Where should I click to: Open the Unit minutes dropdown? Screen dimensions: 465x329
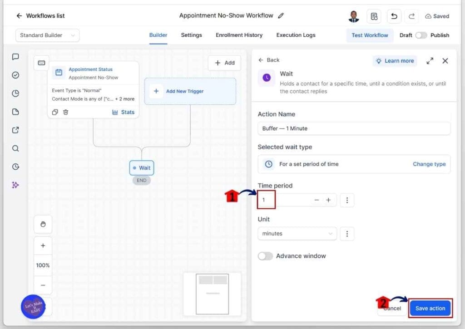point(297,234)
